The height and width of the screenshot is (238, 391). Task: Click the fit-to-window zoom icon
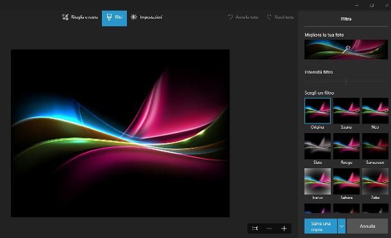(255, 228)
